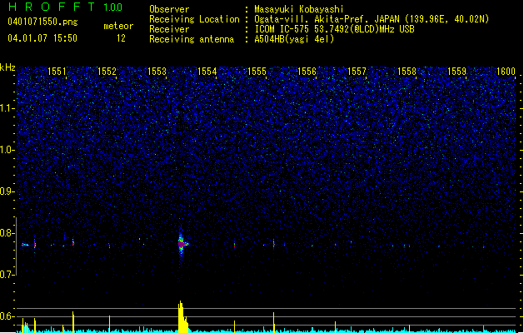This screenshot has width=524, height=333.
Task: Click the 1.0 kHz frequency label
Action: coord(7,150)
